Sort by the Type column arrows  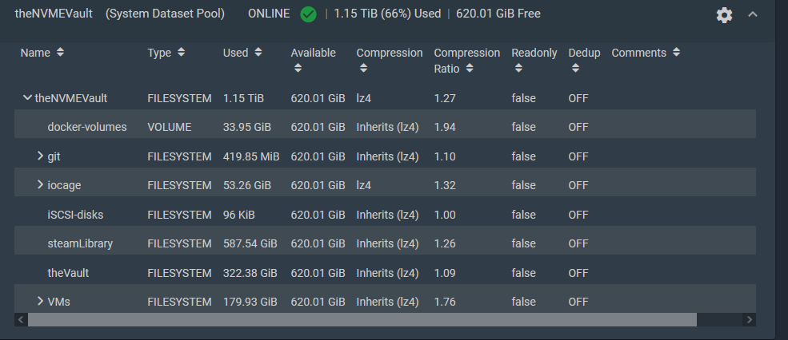click(x=181, y=53)
